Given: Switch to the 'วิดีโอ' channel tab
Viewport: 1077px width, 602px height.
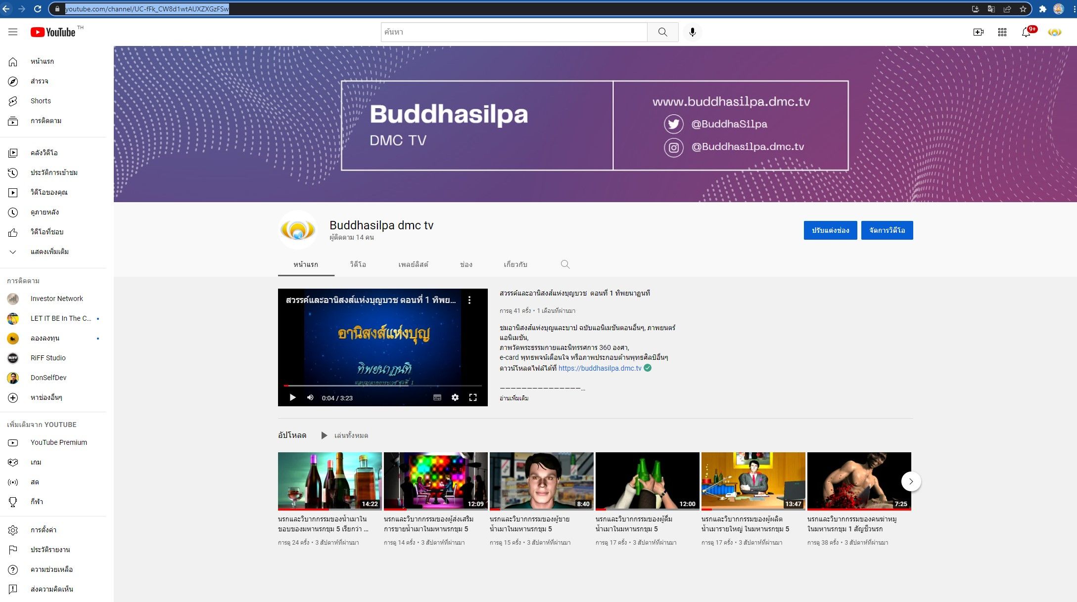Looking at the screenshot, I should pyautogui.click(x=358, y=264).
